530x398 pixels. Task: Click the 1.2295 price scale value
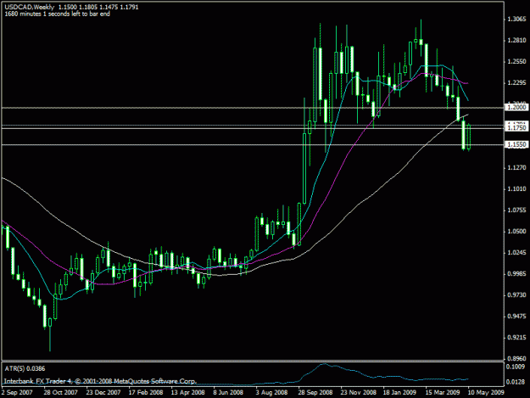pyautogui.click(x=516, y=83)
